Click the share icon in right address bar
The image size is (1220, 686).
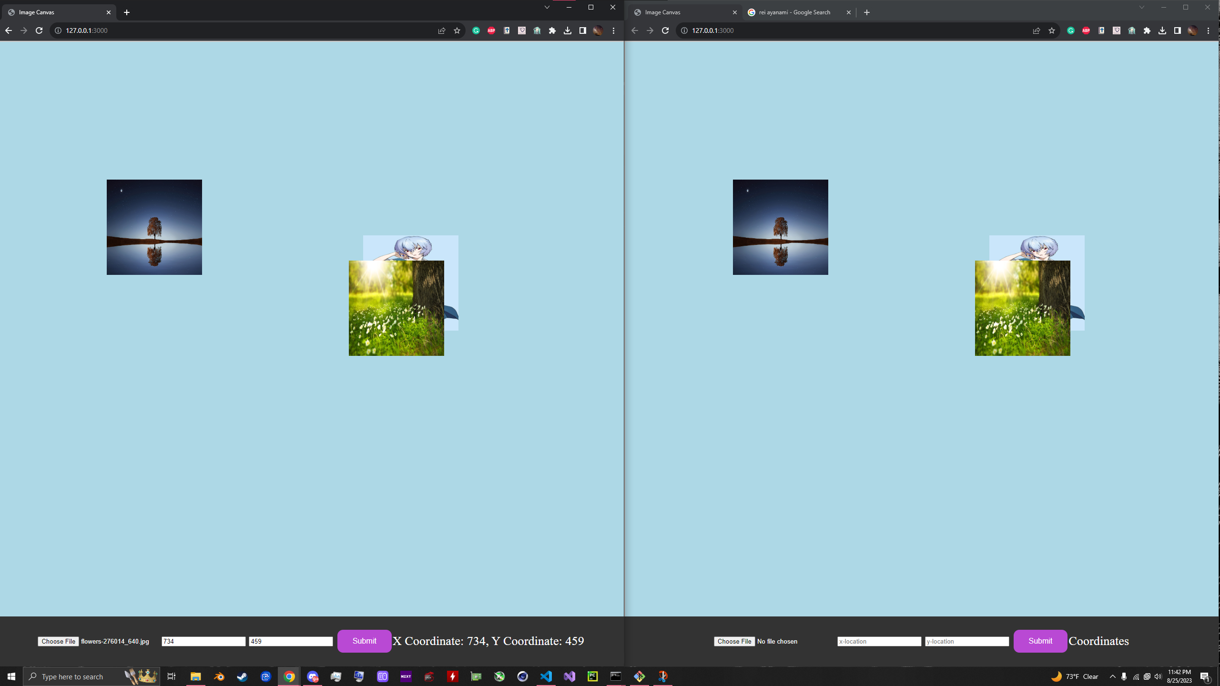tap(1037, 30)
